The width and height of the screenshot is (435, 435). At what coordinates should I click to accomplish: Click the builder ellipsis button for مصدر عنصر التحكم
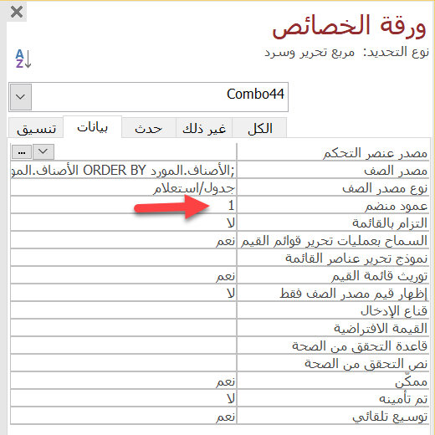point(22,152)
